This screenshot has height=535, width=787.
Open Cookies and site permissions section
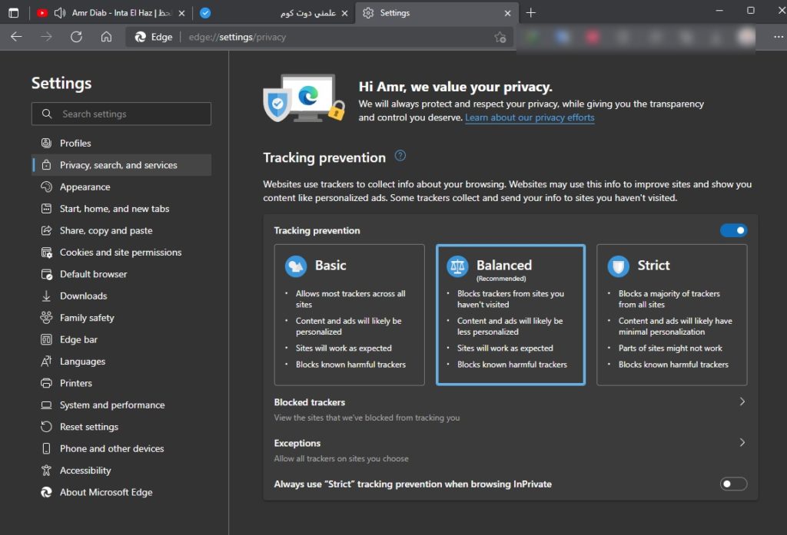[x=121, y=253]
